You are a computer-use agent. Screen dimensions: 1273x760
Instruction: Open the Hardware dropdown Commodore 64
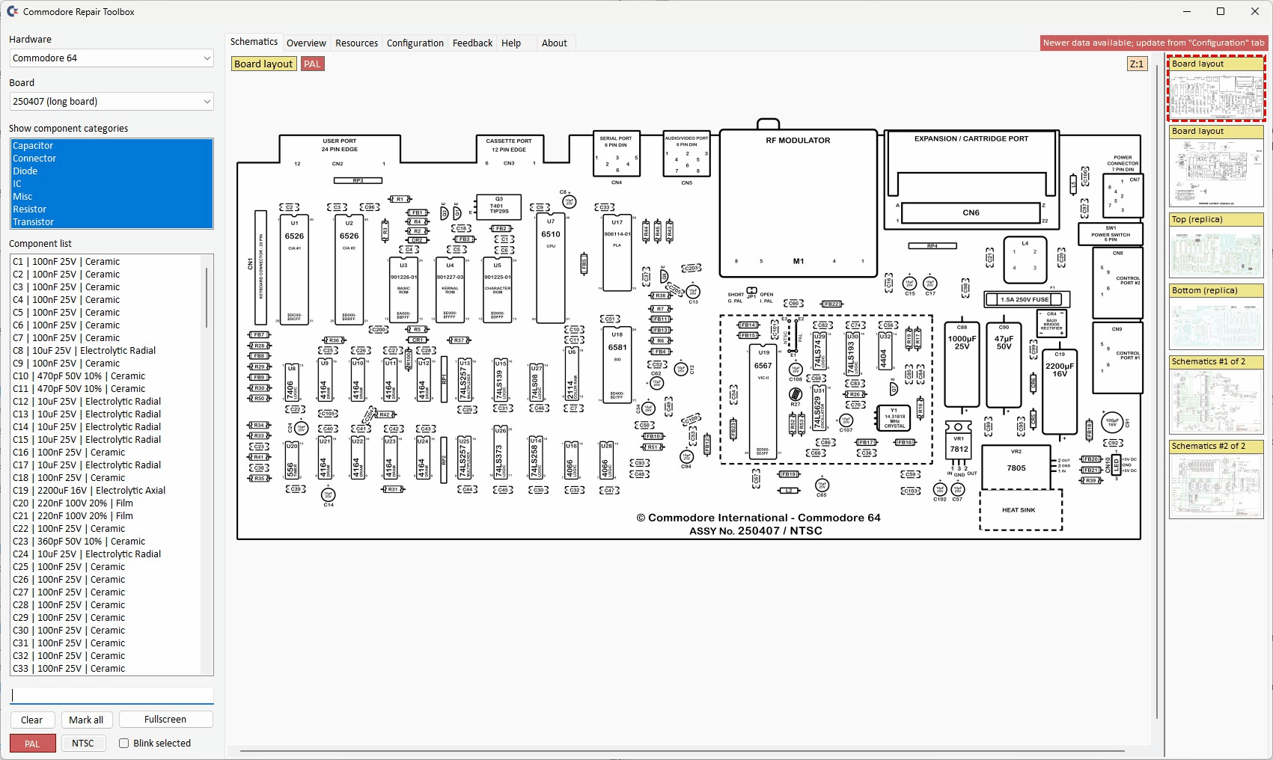pos(112,58)
